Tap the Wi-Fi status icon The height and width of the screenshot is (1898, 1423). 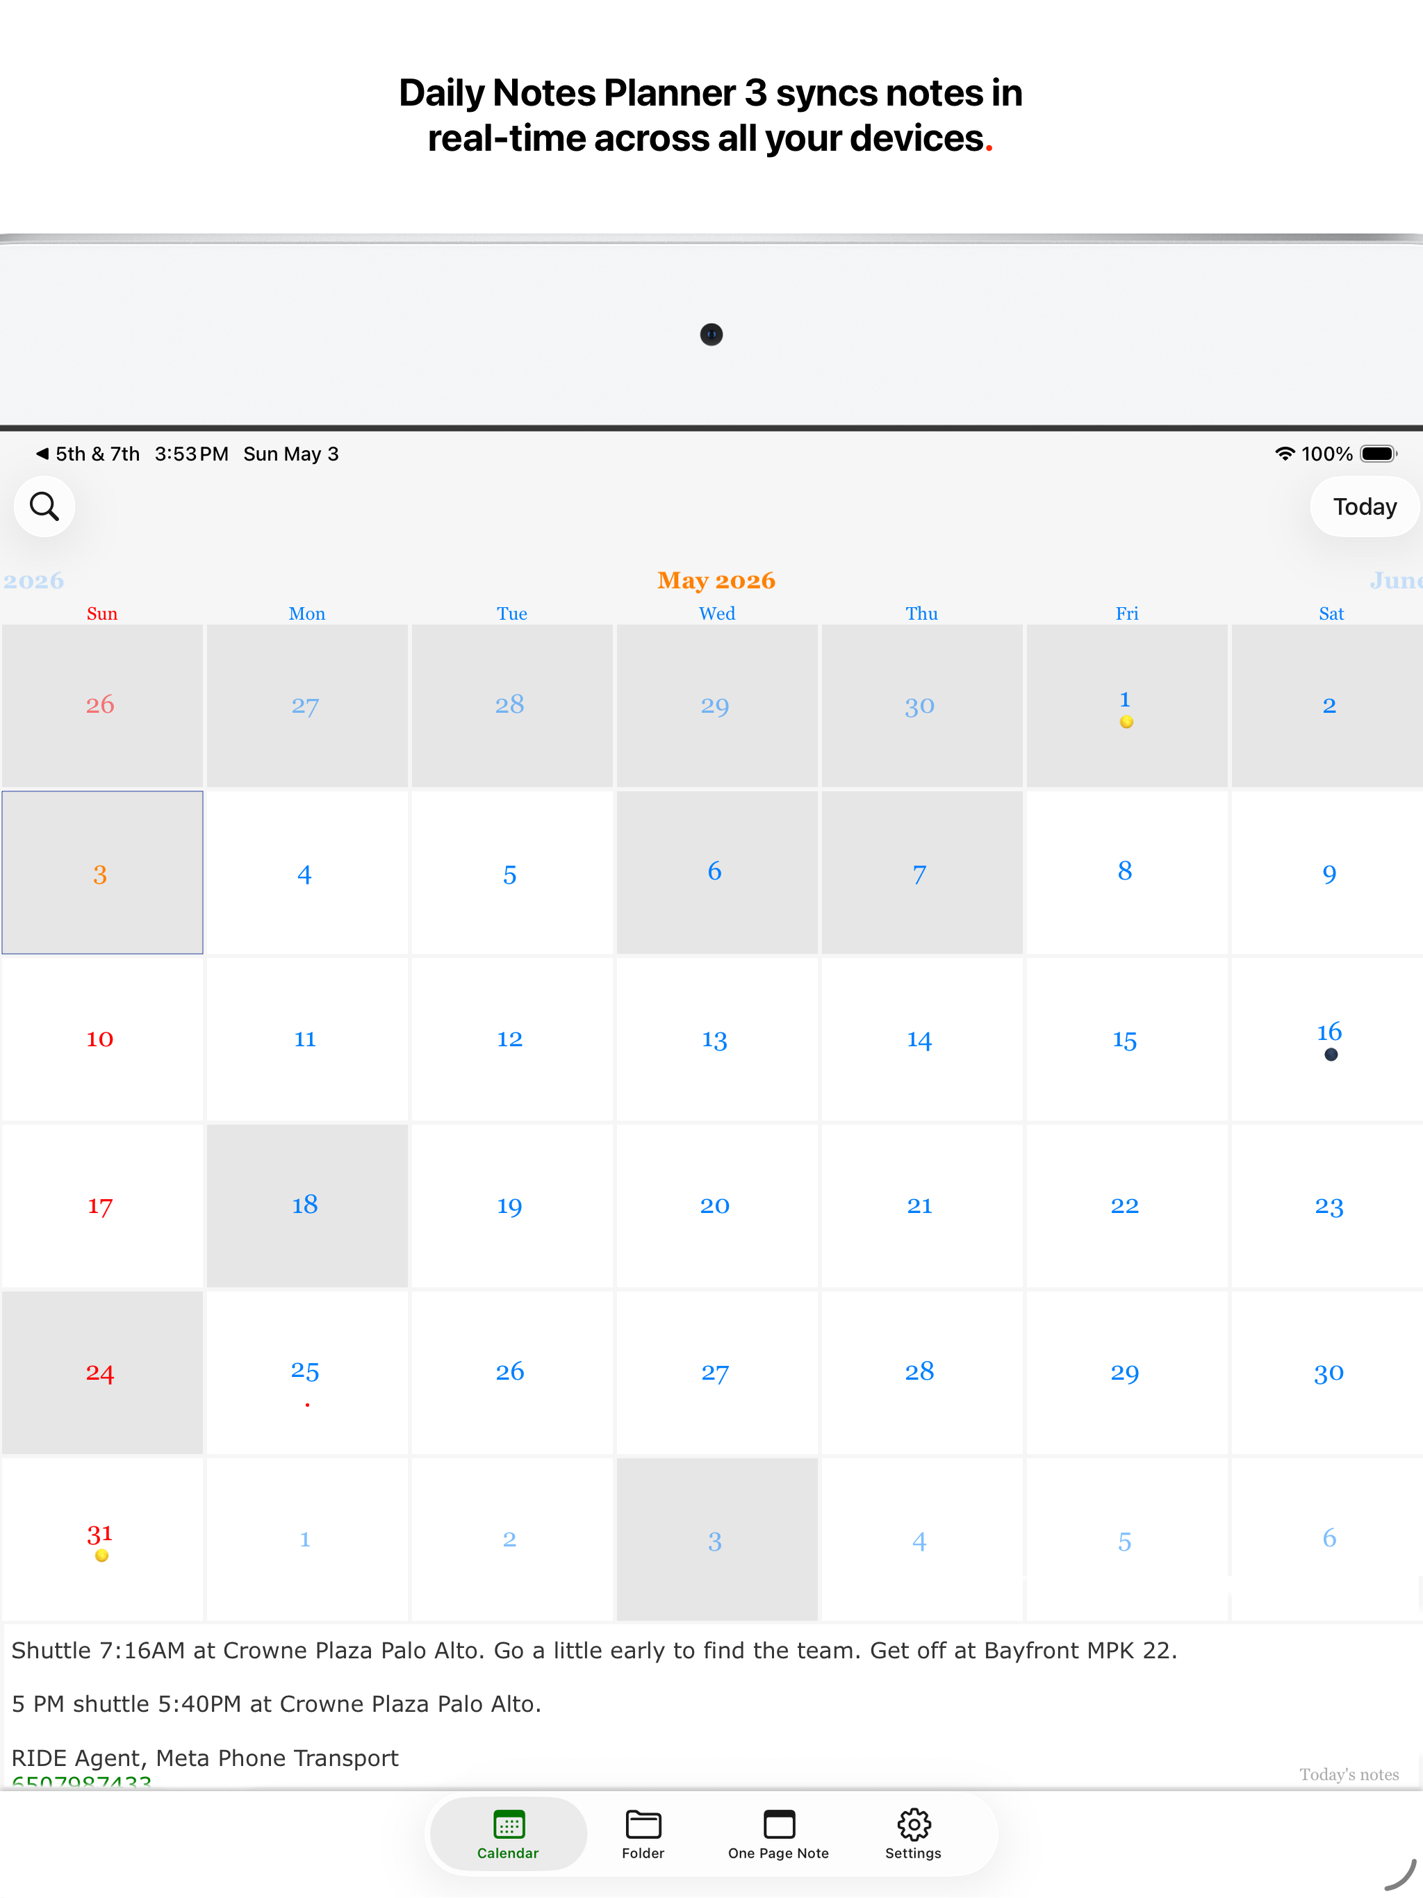coord(1284,454)
